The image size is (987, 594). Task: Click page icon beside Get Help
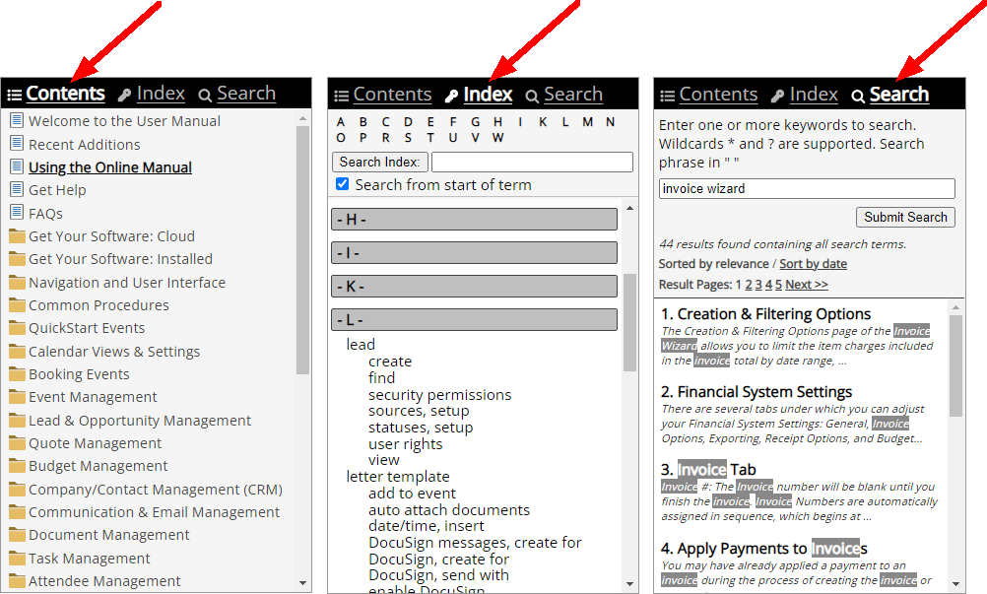[x=17, y=189]
